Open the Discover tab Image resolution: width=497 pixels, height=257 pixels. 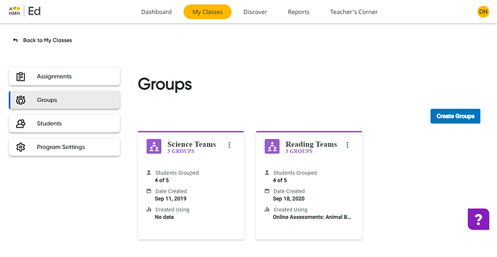pyautogui.click(x=255, y=12)
